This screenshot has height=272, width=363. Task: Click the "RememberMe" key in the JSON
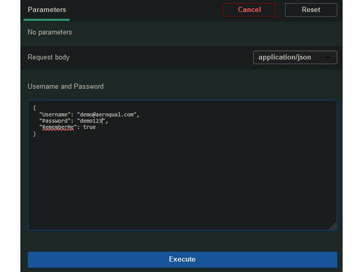tap(58, 127)
